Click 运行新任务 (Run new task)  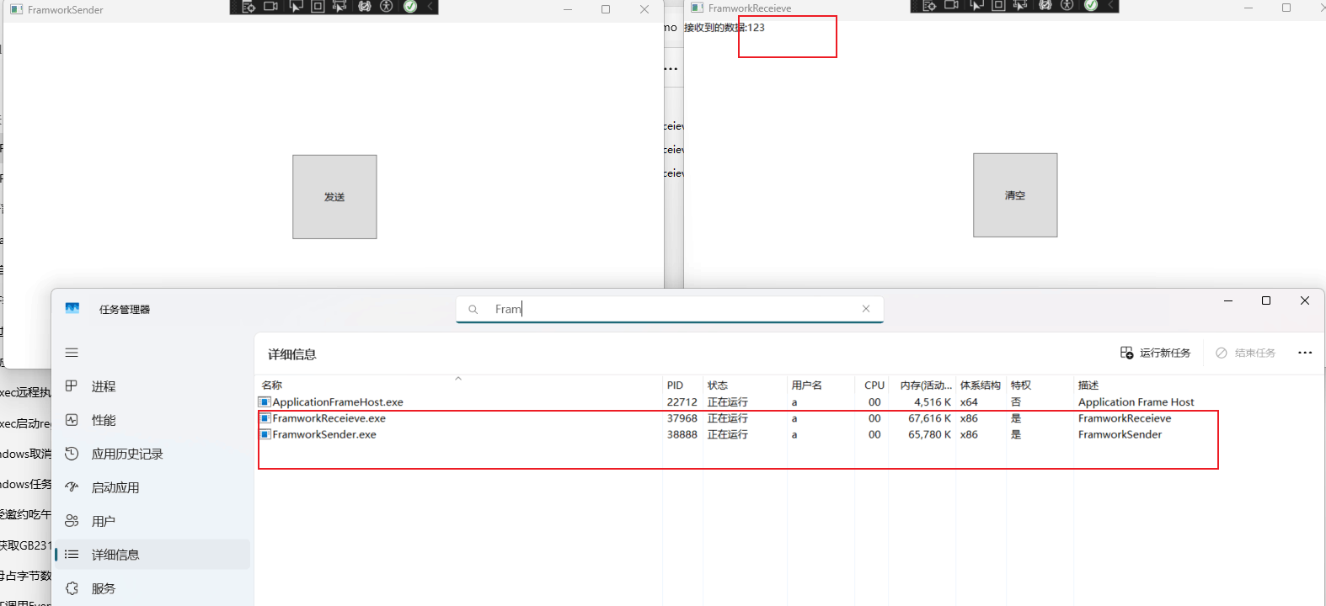point(1155,353)
